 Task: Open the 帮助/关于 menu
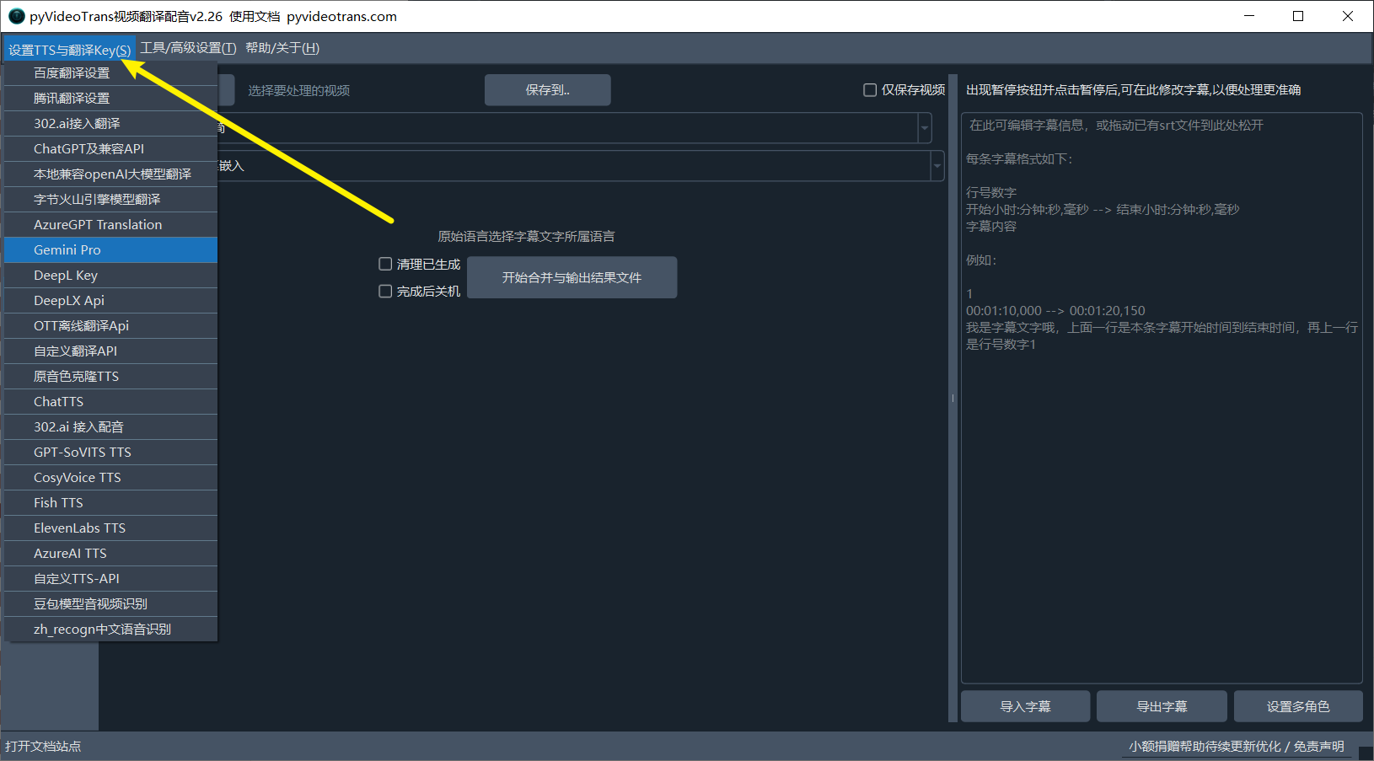tap(282, 48)
